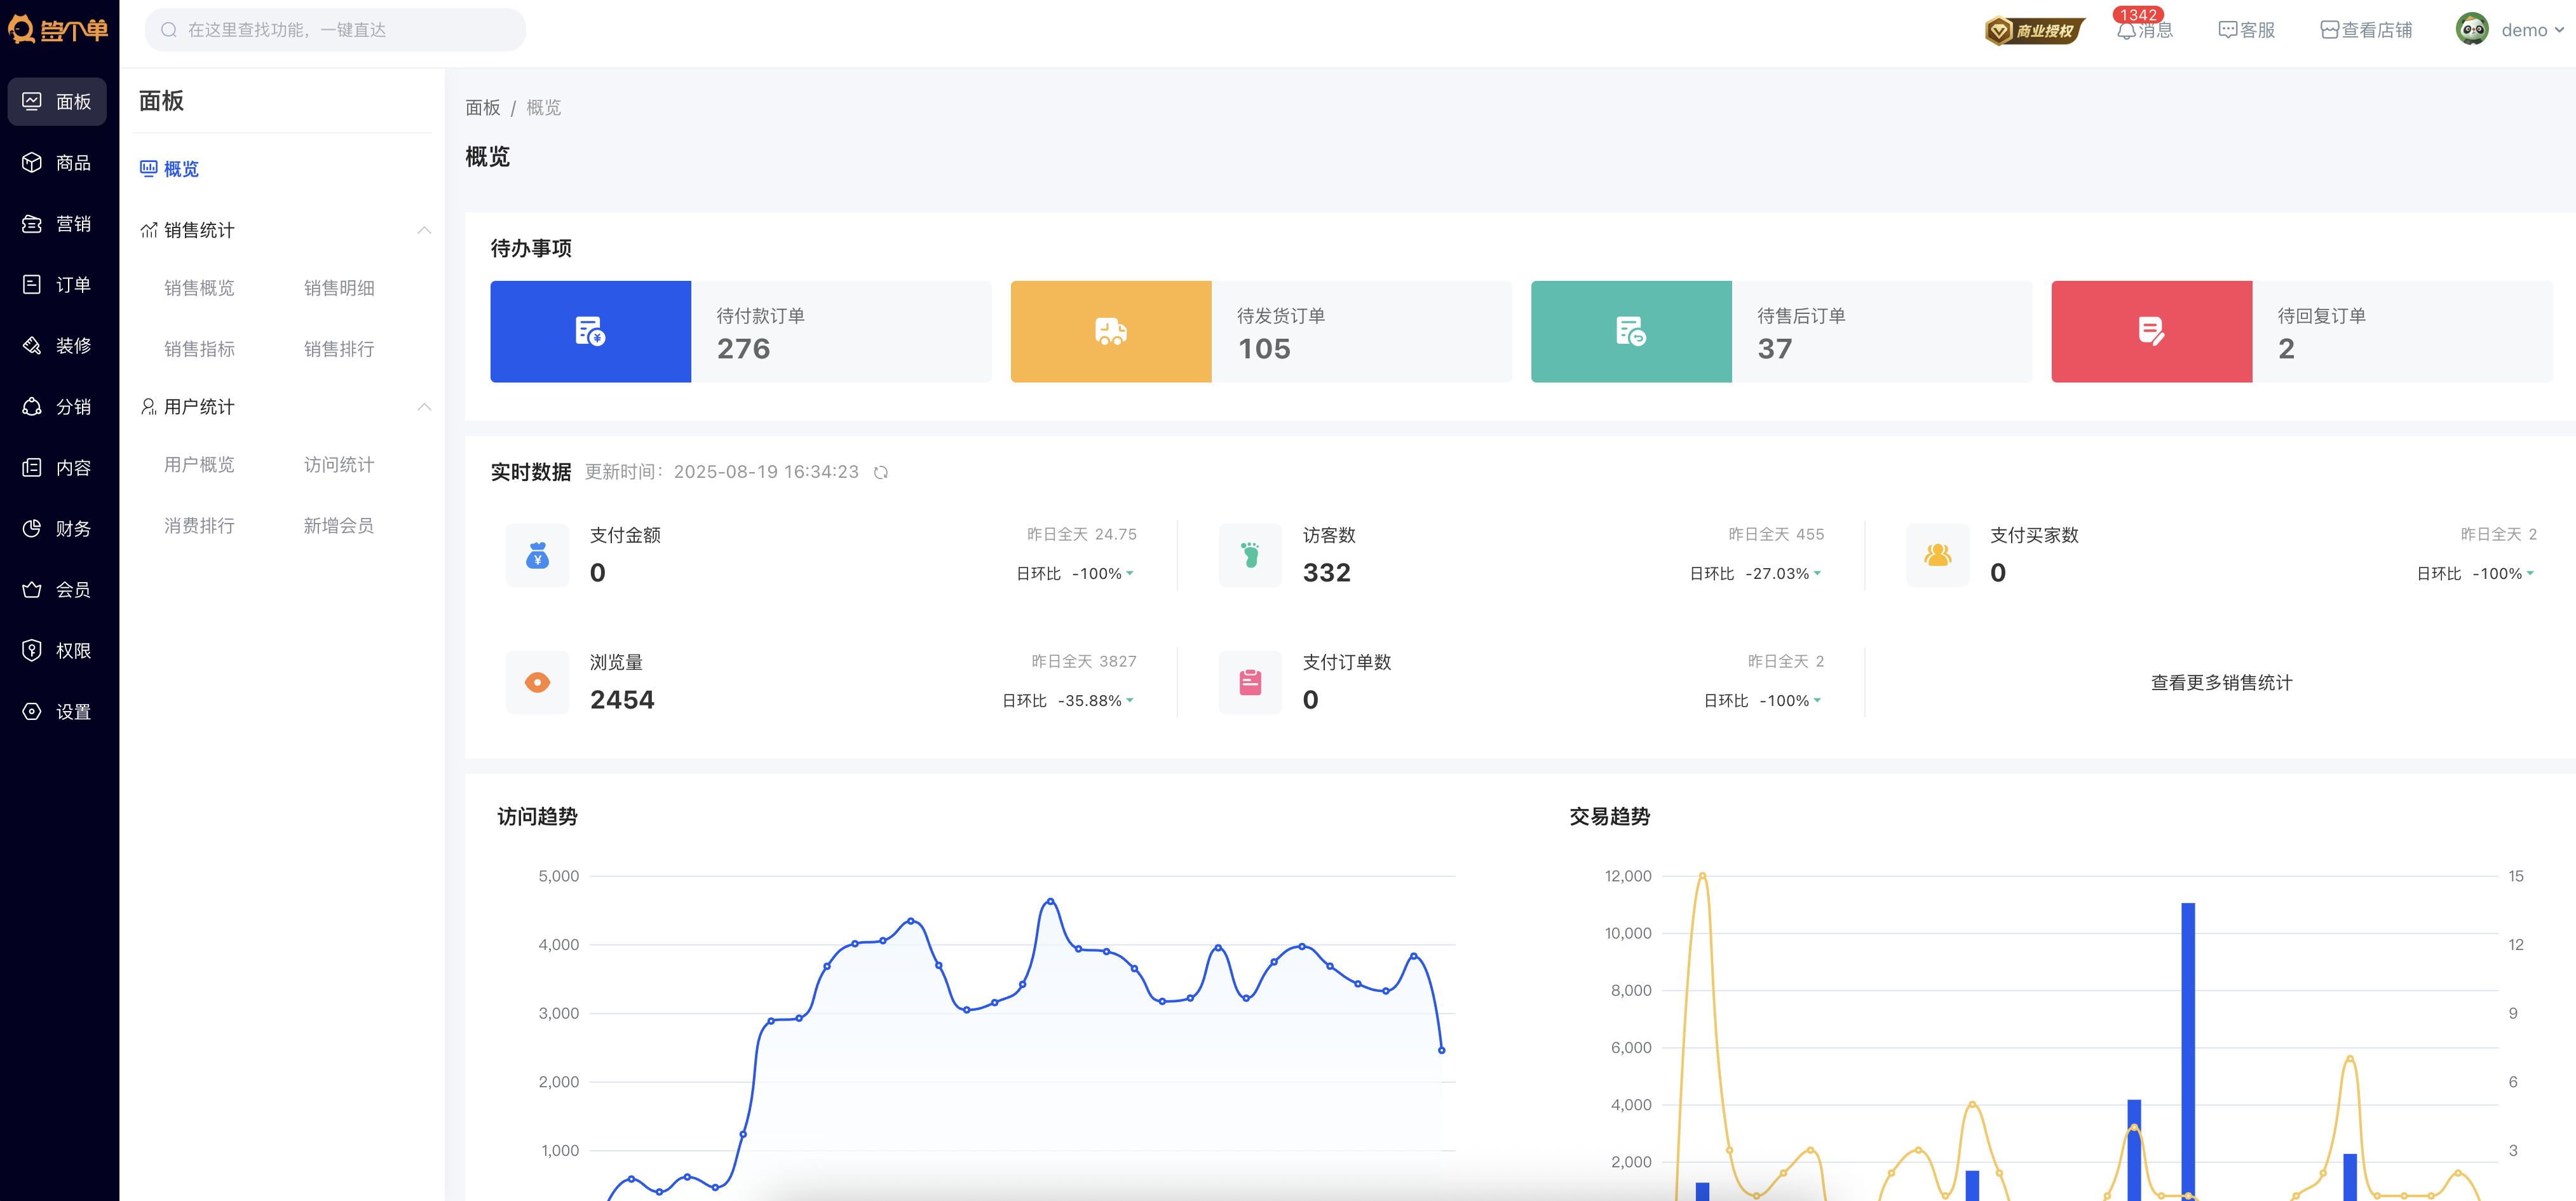Open 设置 in the left sidebar
This screenshot has height=1201, width=2576.
tap(58, 712)
